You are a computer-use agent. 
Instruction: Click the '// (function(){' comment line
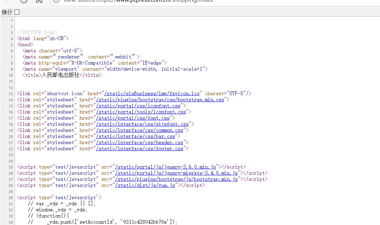(48, 216)
